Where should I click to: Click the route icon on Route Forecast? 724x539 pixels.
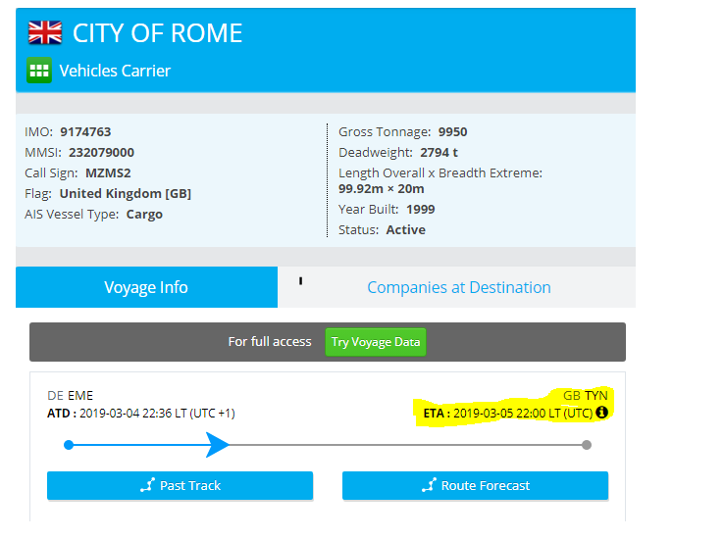[x=429, y=485]
